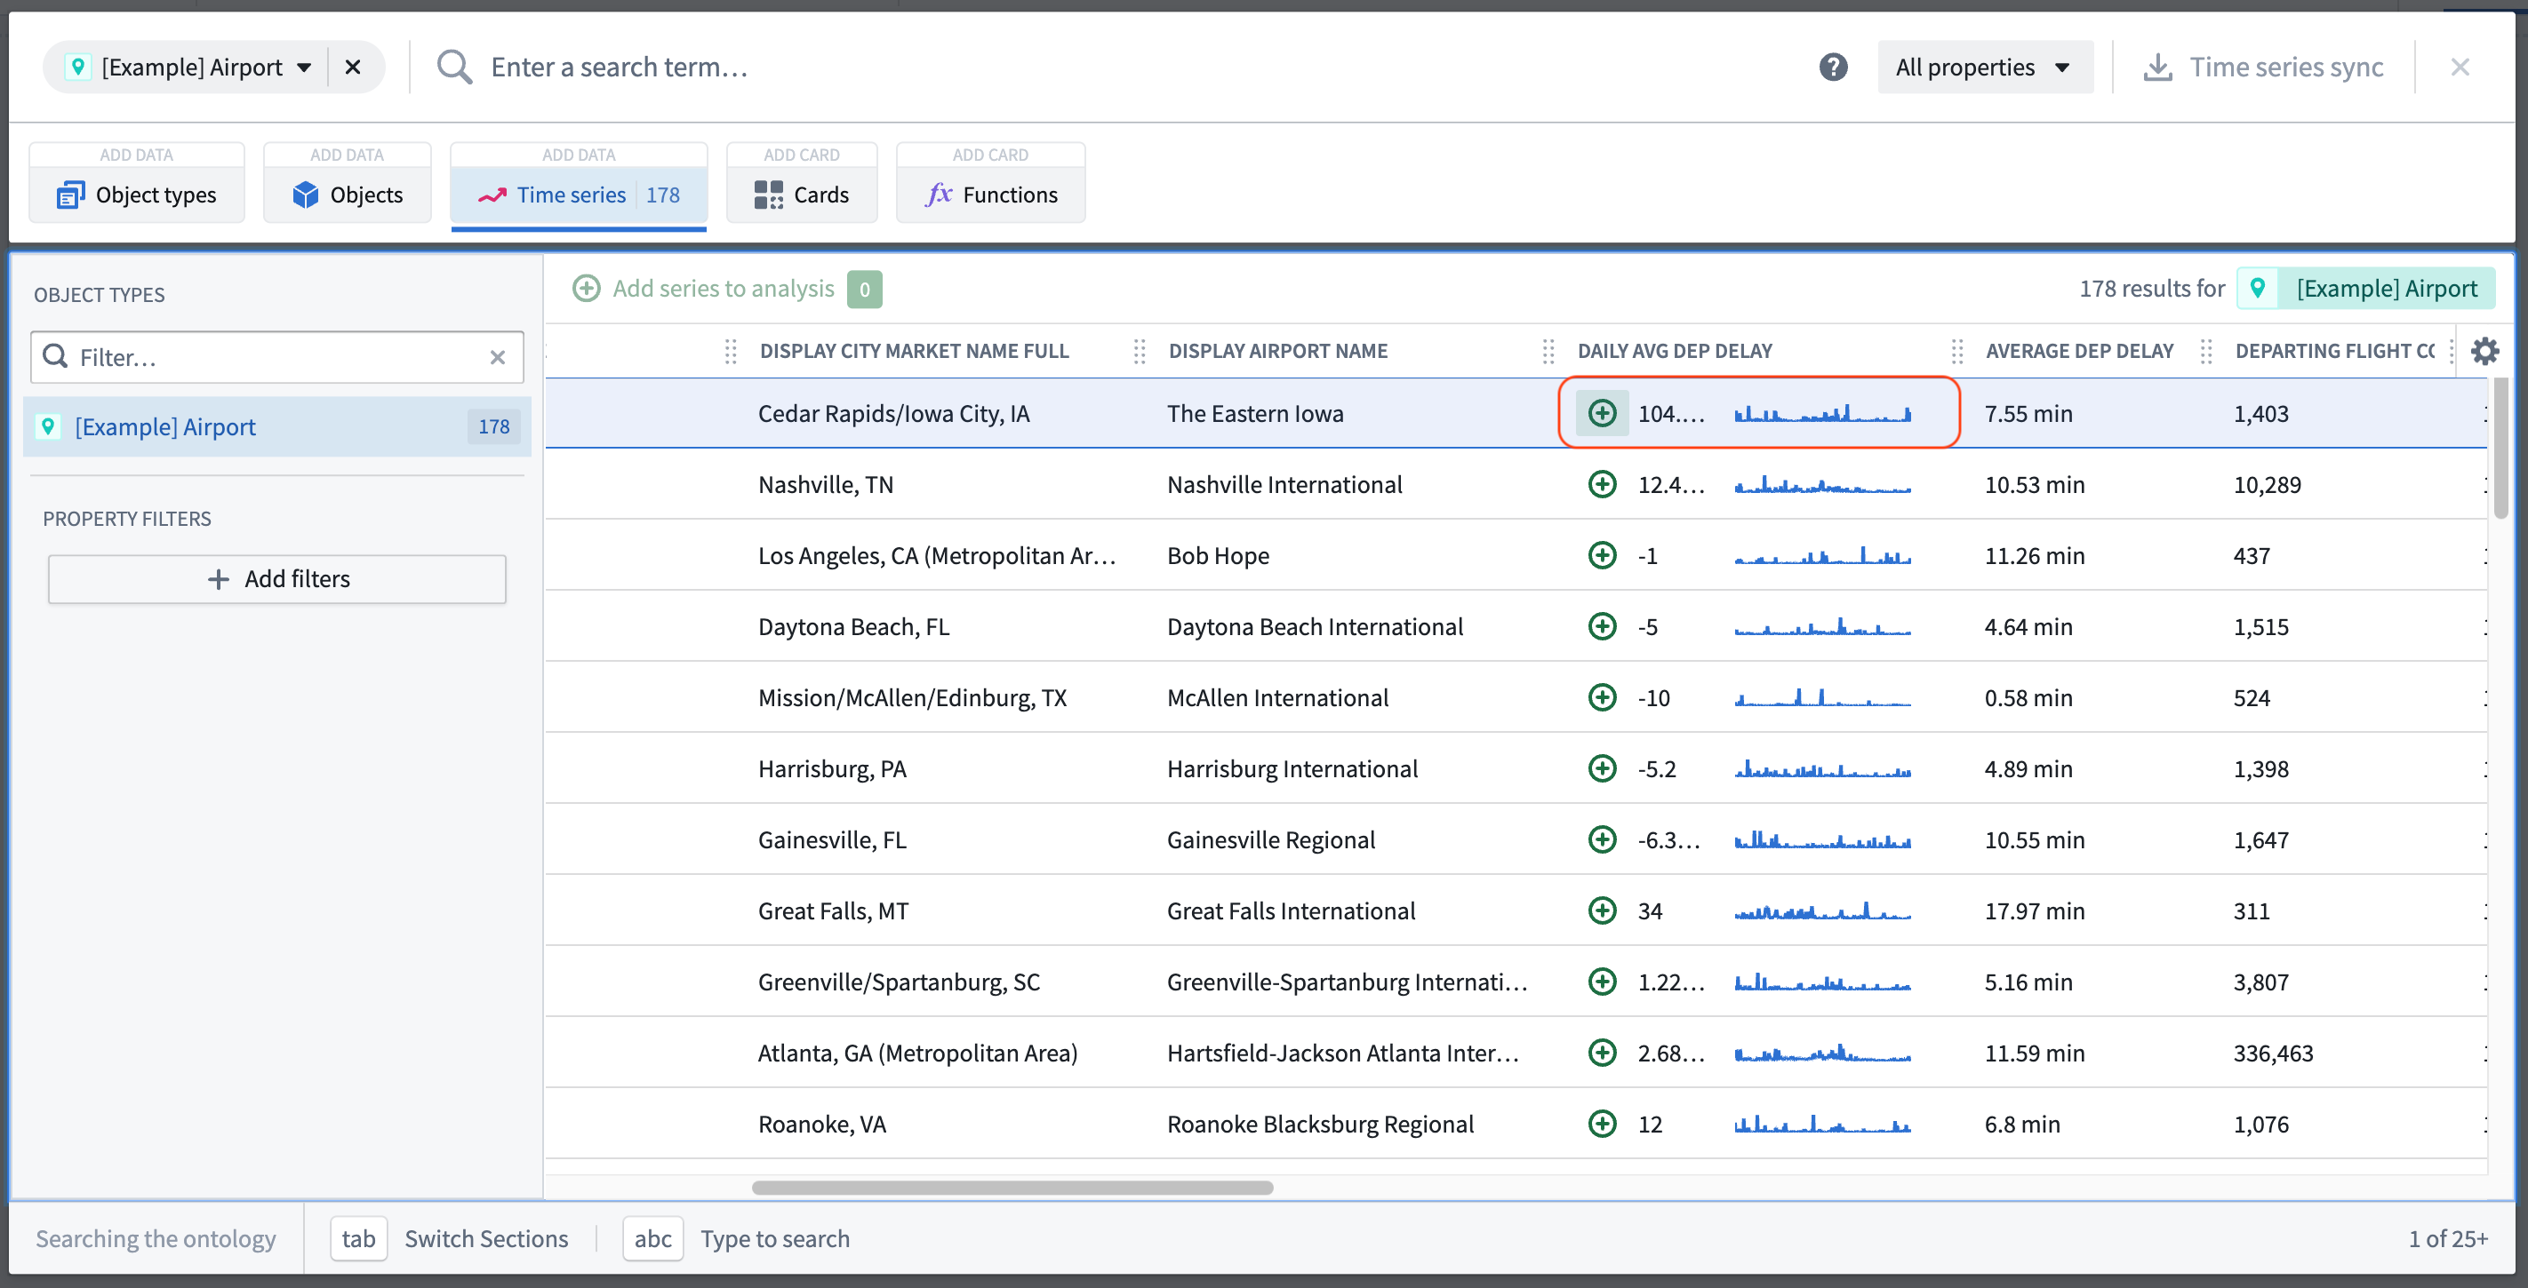
Task: Switch to the Object types tab
Action: point(136,195)
